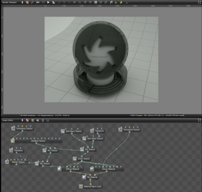Click the Diffuse Material node sphere icon
Screen dimensions: 202x192
[59, 169]
